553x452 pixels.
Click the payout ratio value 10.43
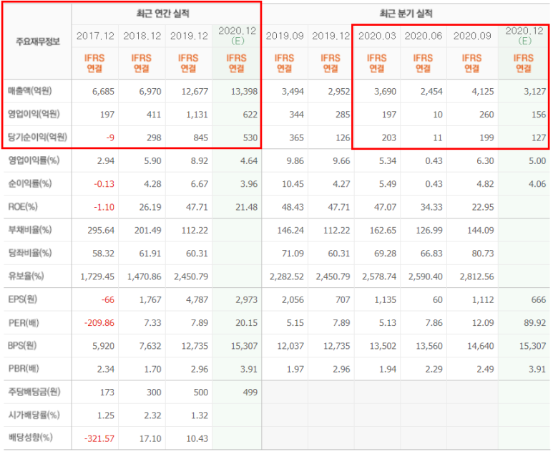click(197, 439)
